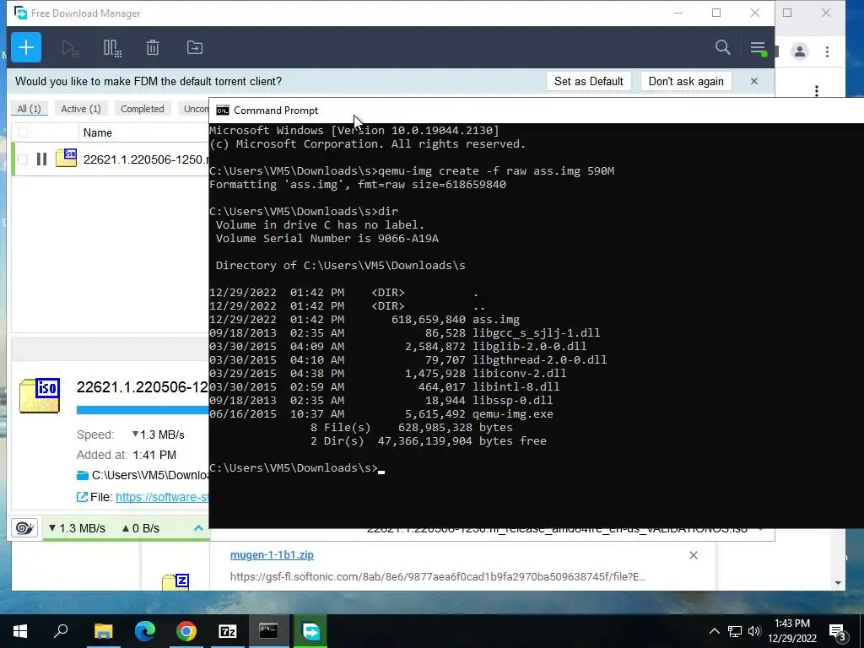
Task: Remove mugen-1-1b1.zip from Chrome downloads
Action: (x=694, y=555)
